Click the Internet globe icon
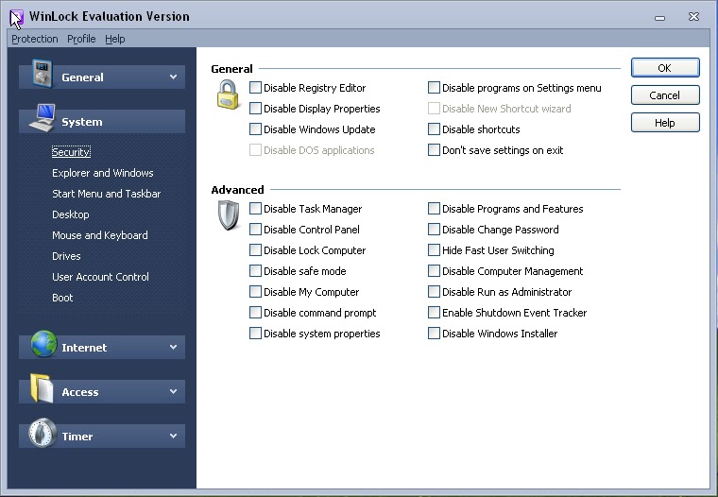This screenshot has width=718, height=497. (44, 344)
